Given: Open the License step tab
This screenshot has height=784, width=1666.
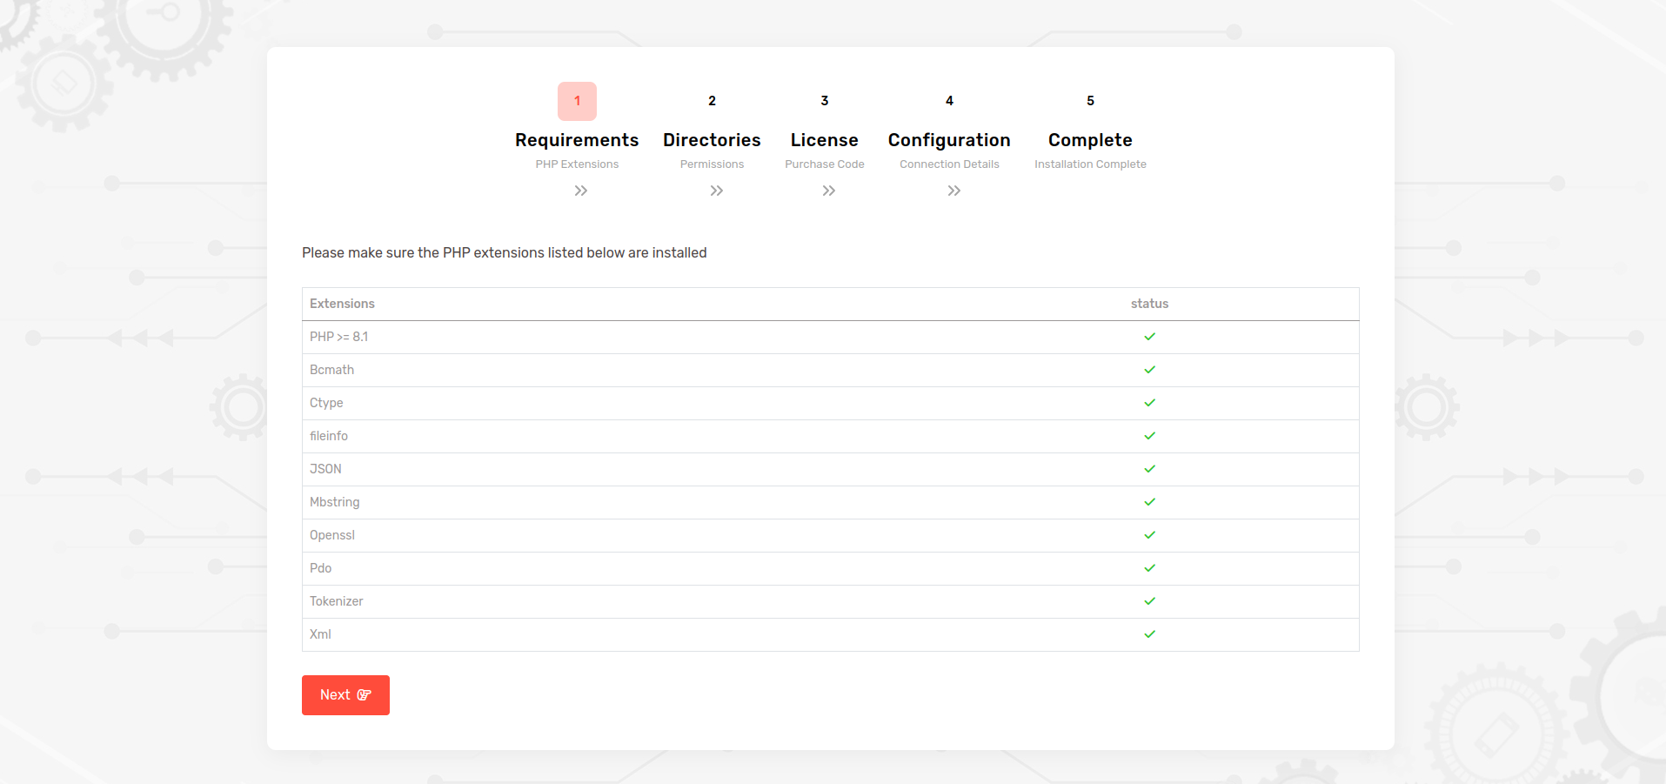Looking at the screenshot, I should tap(824, 140).
